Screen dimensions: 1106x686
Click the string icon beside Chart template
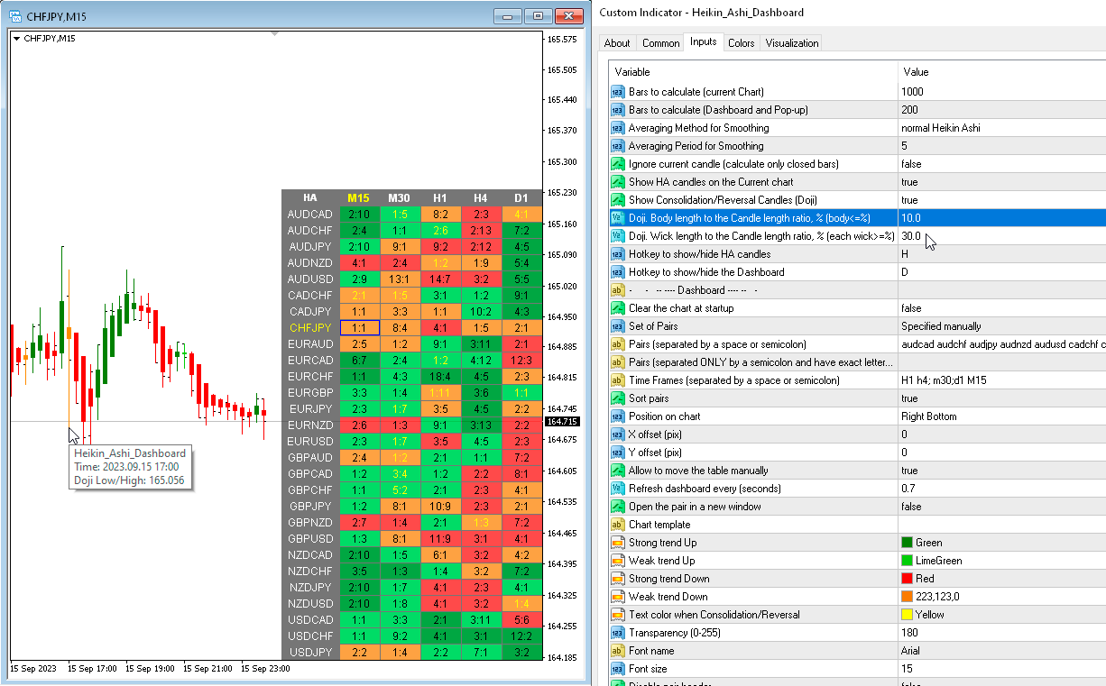[618, 525]
